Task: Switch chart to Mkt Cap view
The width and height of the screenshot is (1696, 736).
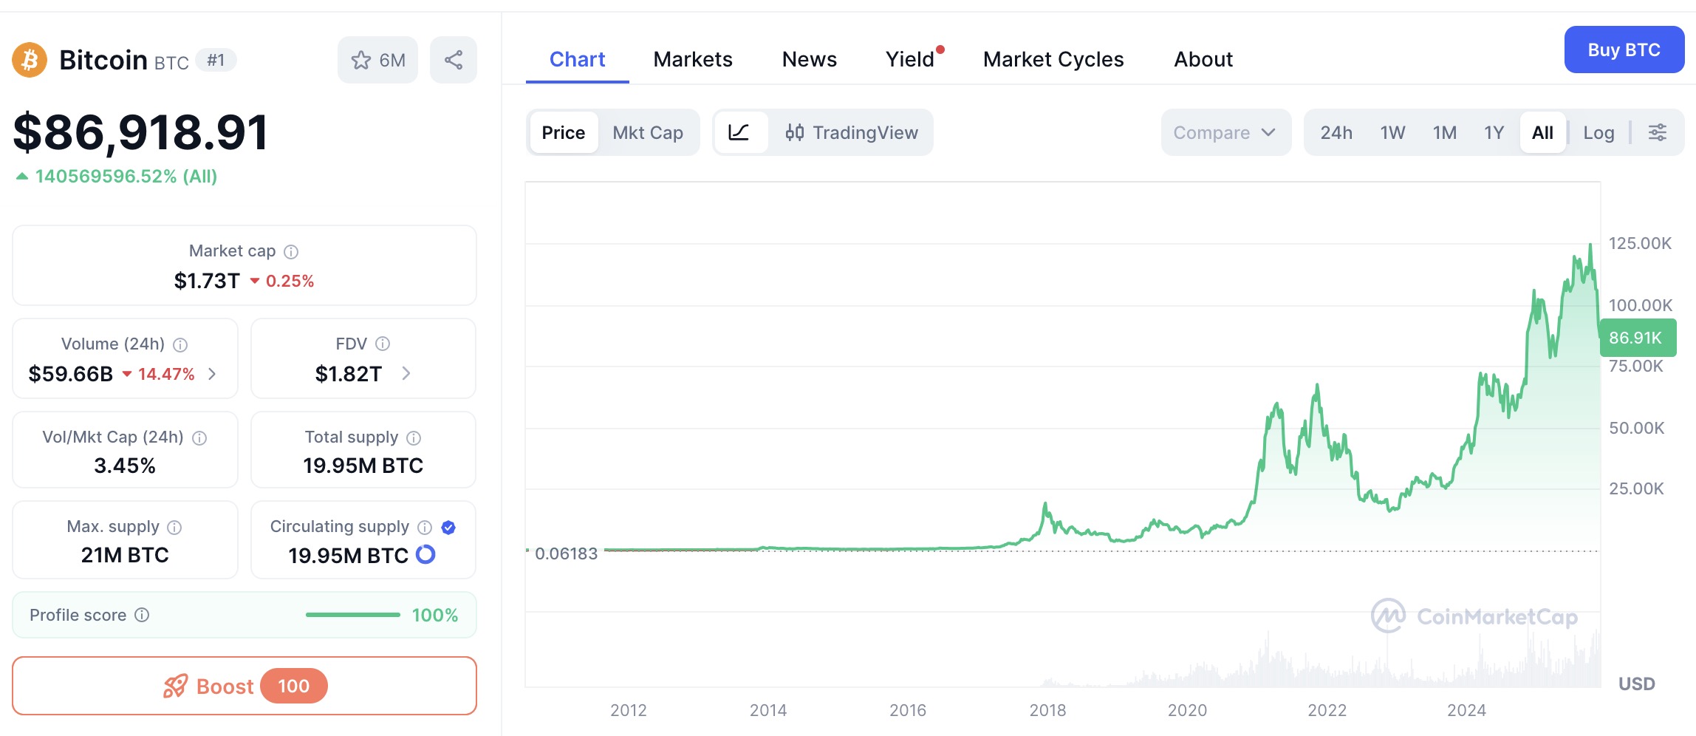Action: (x=648, y=132)
